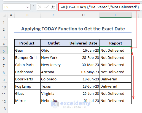Click the title 'Applying TODAY Function to Get the Exact Date'
142x113 pixels.
[x=73, y=29]
